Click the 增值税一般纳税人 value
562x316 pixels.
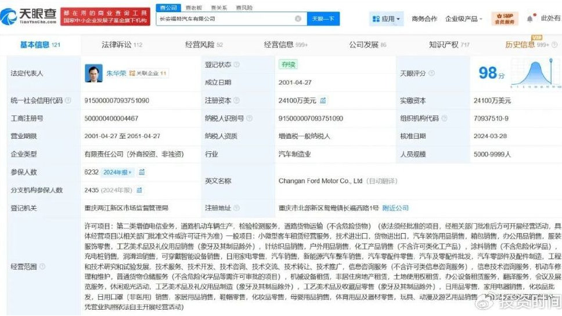(x=304, y=136)
